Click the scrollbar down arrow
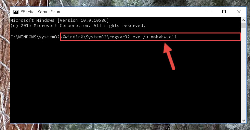Screen dimensions: 250x130 (243, 121)
